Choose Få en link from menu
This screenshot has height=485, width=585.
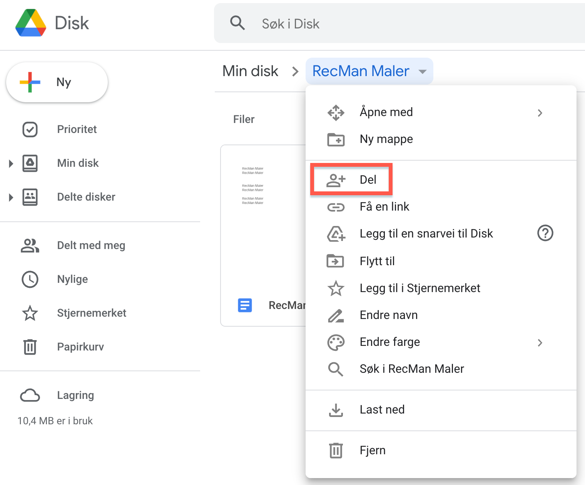coord(384,207)
